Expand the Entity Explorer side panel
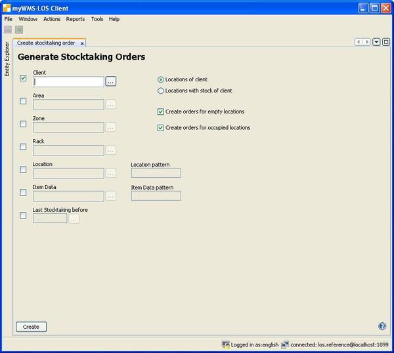394x353 pixels. 7,59
